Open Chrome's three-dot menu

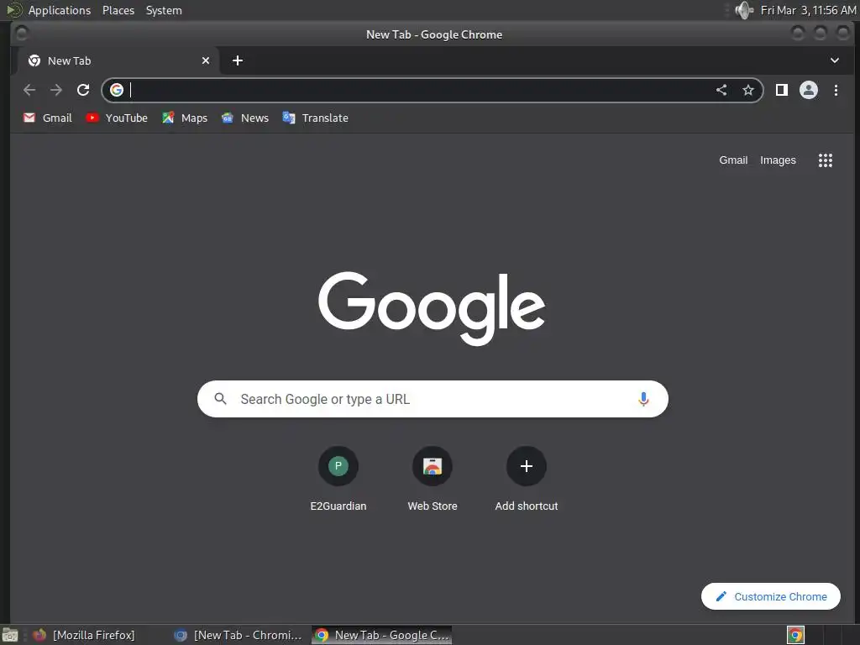(x=836, y=90)
